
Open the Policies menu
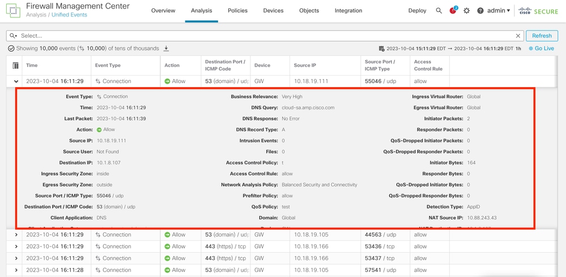click(x=237, y=11)
